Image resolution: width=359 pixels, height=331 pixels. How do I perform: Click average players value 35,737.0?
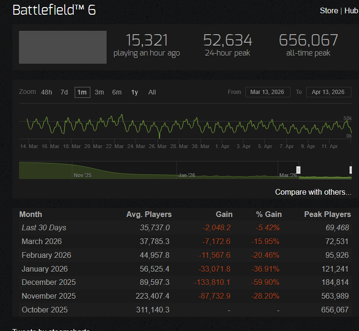pyautogui.click(x=155, y=227)
